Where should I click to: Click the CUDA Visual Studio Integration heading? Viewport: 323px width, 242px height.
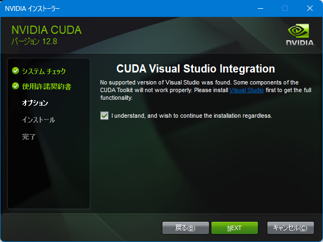(196, 69)
